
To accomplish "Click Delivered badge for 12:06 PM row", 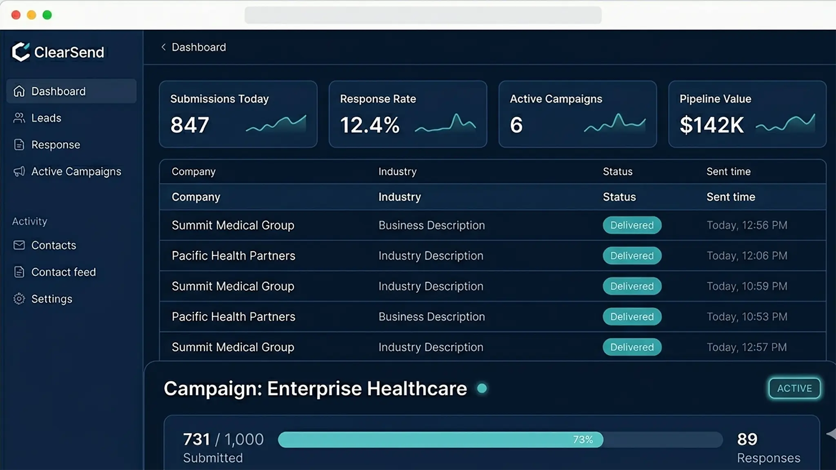I will (x=632, y=255).
